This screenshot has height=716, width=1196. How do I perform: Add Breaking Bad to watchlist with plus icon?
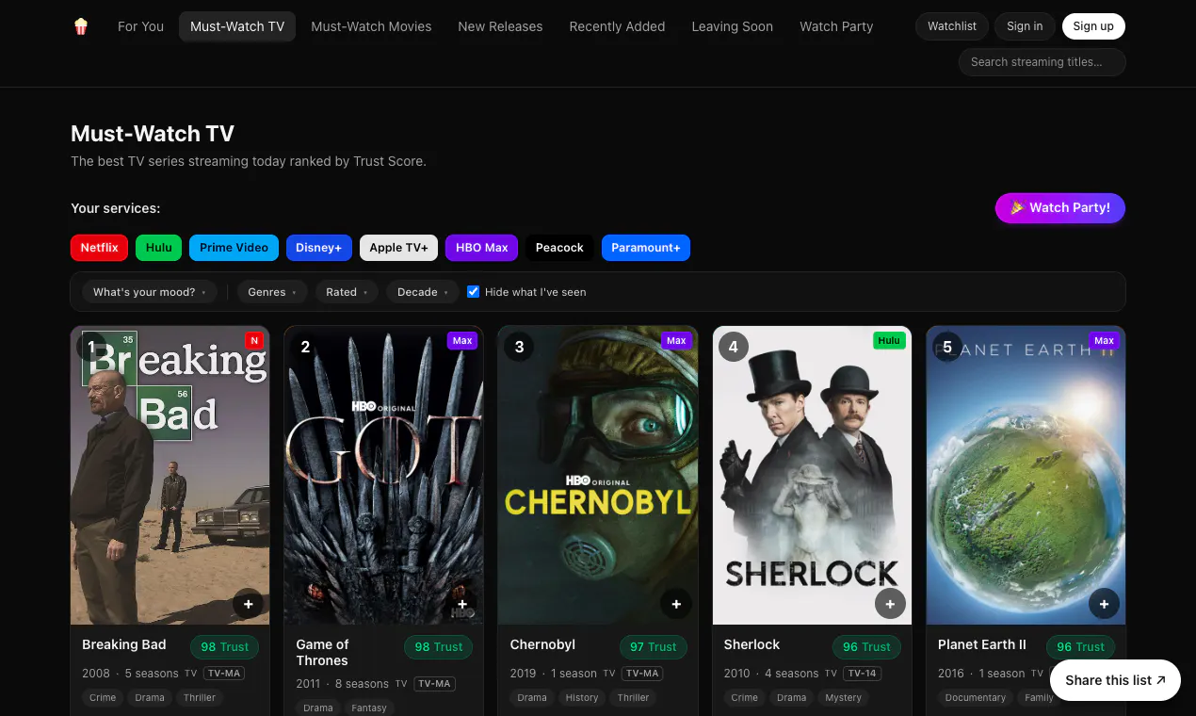(249, 604)
